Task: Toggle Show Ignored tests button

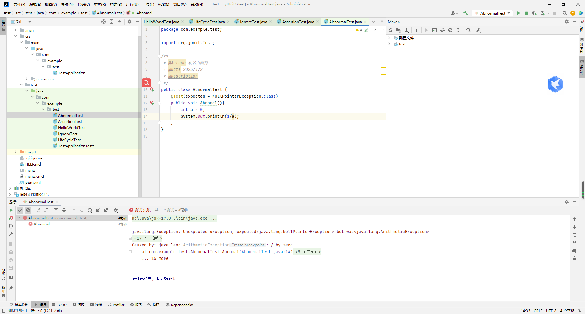Action: [x=28, y=210]
